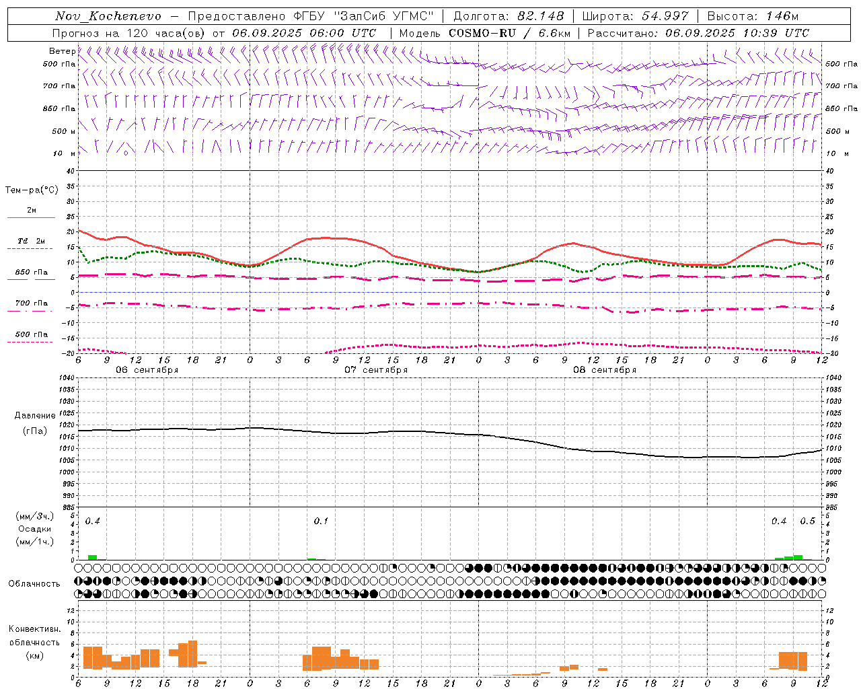The width and height of the screenshot is (861, 689).
Task: Click the 06 сентября date label
Action: 147,370
